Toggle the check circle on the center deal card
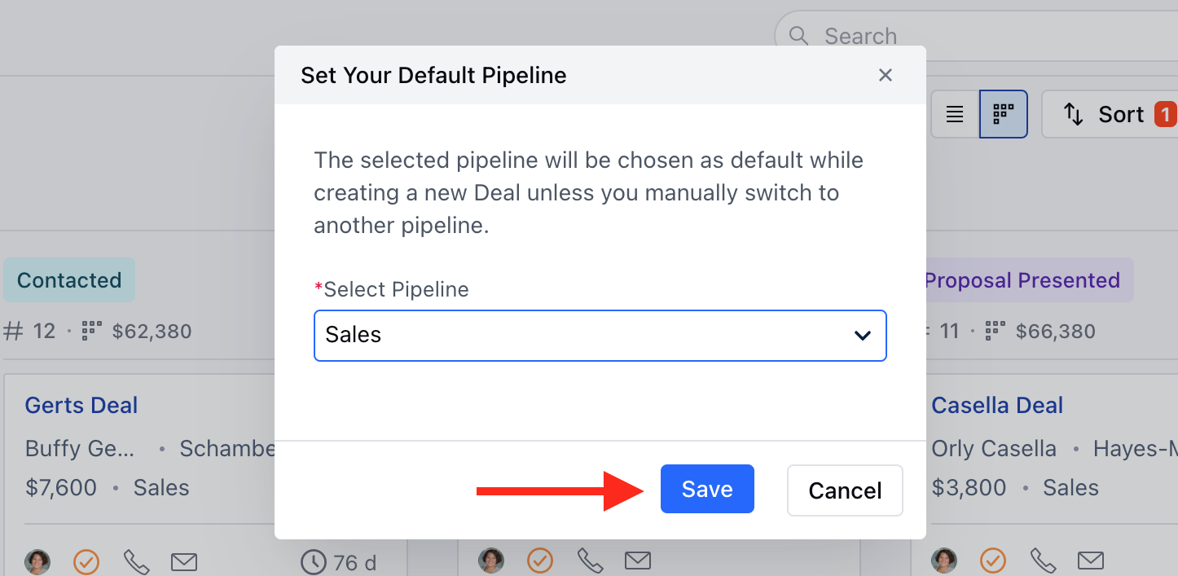Screen dimensions: 1178x576 pyautogui.click(x=540, y=561)
